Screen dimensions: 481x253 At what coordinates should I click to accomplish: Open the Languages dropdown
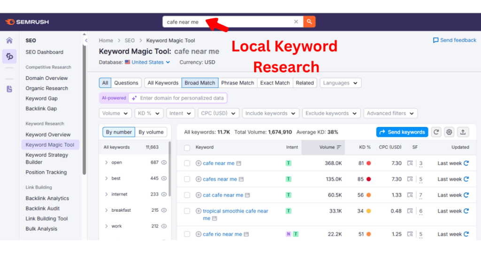coord(340,83)
